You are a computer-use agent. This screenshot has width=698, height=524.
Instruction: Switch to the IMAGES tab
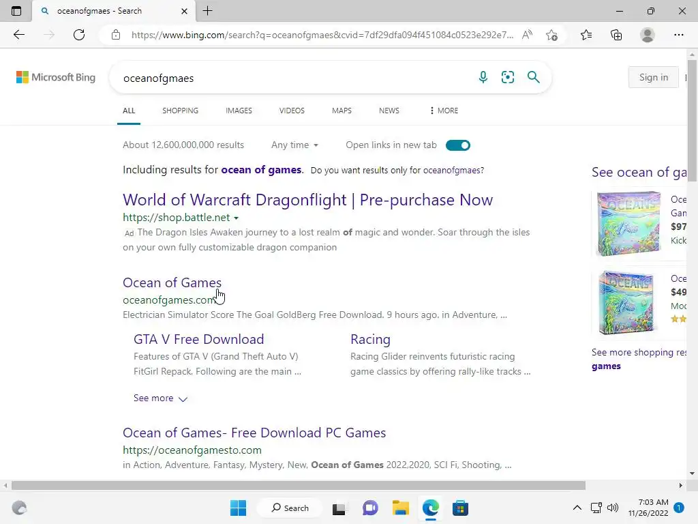pos(239,111)
